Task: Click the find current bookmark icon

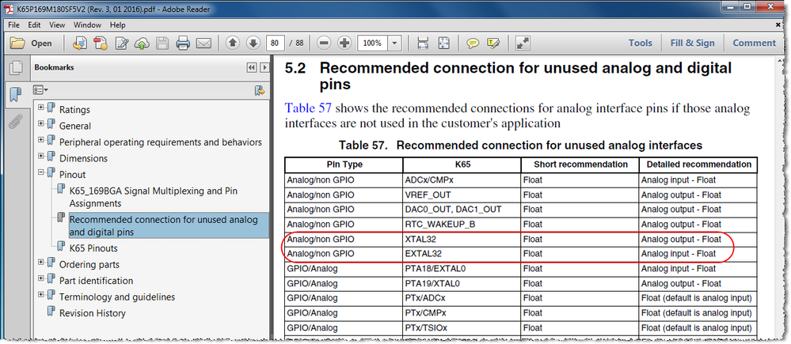Action: point(260,91)
